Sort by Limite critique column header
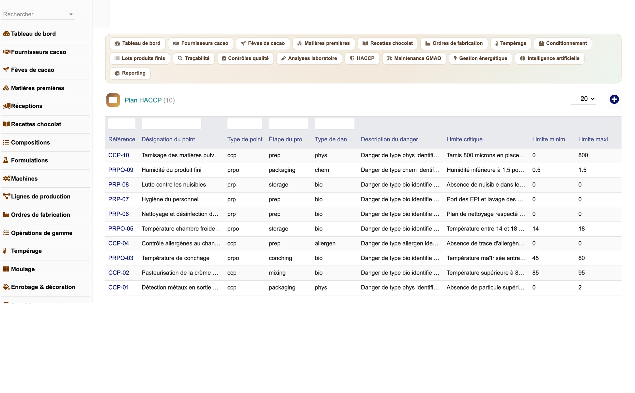The height and width of the screenshot is (393, 635). tap(464, 139)
